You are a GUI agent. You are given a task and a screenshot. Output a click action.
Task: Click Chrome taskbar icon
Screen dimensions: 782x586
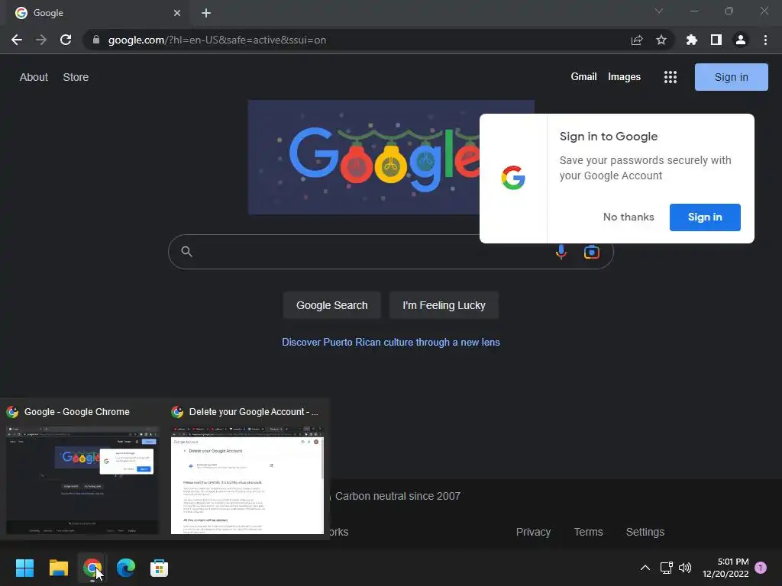[x=92, y=568]
